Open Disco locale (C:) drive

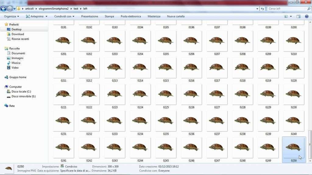[21, 92]
